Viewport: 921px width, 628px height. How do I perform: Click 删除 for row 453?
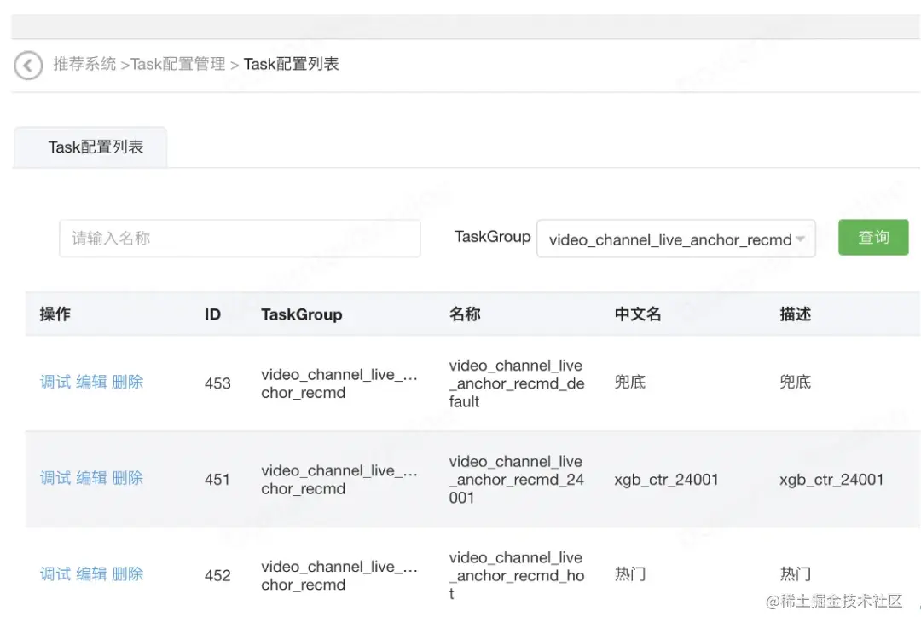tap(127, 382)
